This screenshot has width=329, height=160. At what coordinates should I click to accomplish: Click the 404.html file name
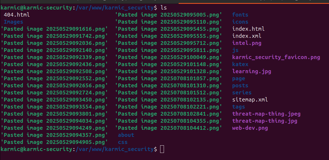pyautogui.click(x=17, y=15)
